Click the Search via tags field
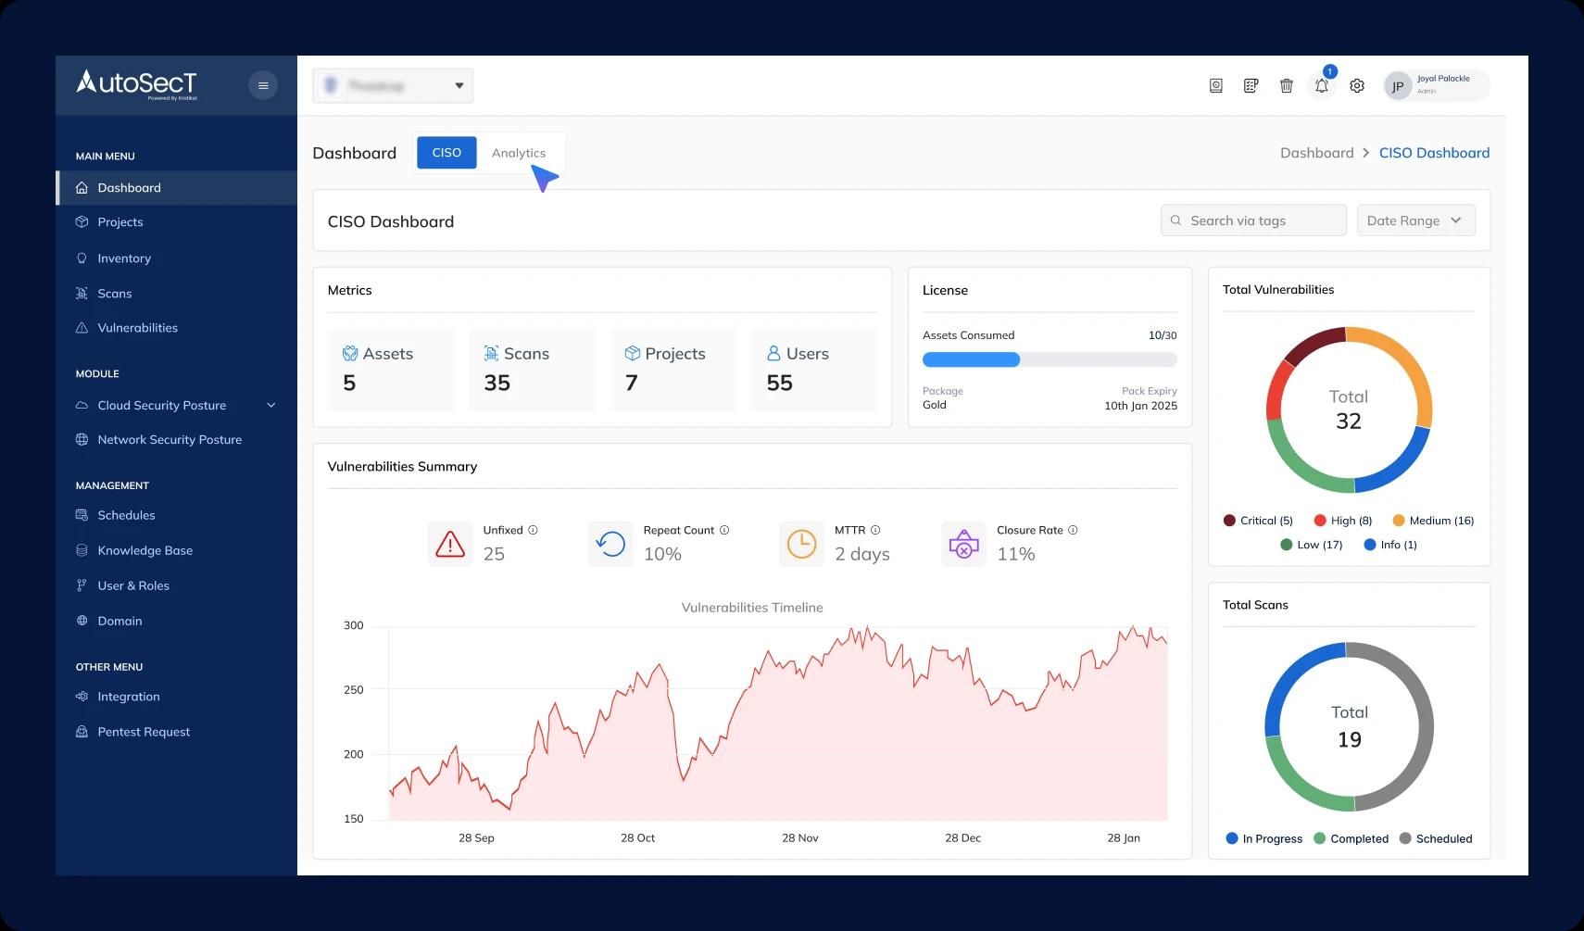 [x=1253, y=220]
